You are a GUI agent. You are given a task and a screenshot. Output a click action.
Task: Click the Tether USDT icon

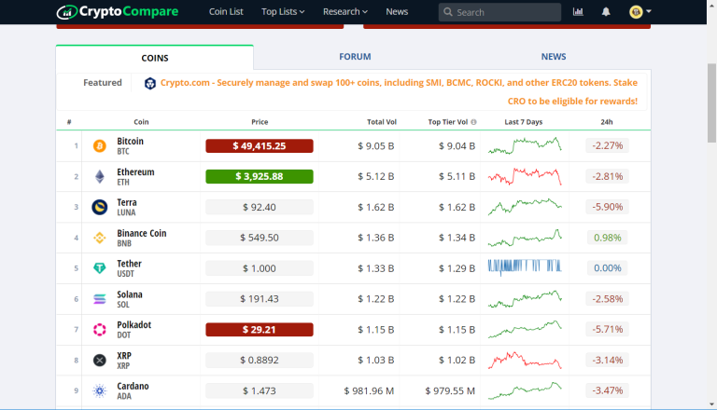pyautogui.click(x=100, y=268)
